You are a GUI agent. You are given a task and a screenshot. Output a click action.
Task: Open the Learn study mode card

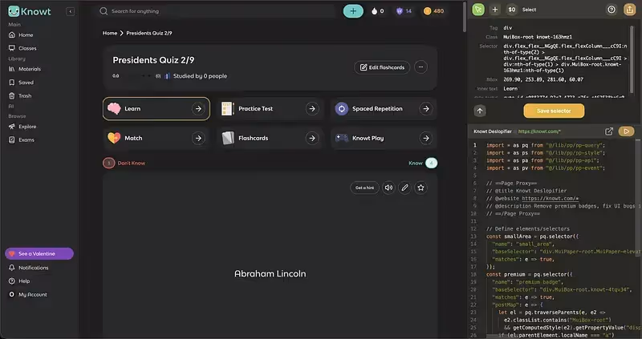(x=156, y=109)
